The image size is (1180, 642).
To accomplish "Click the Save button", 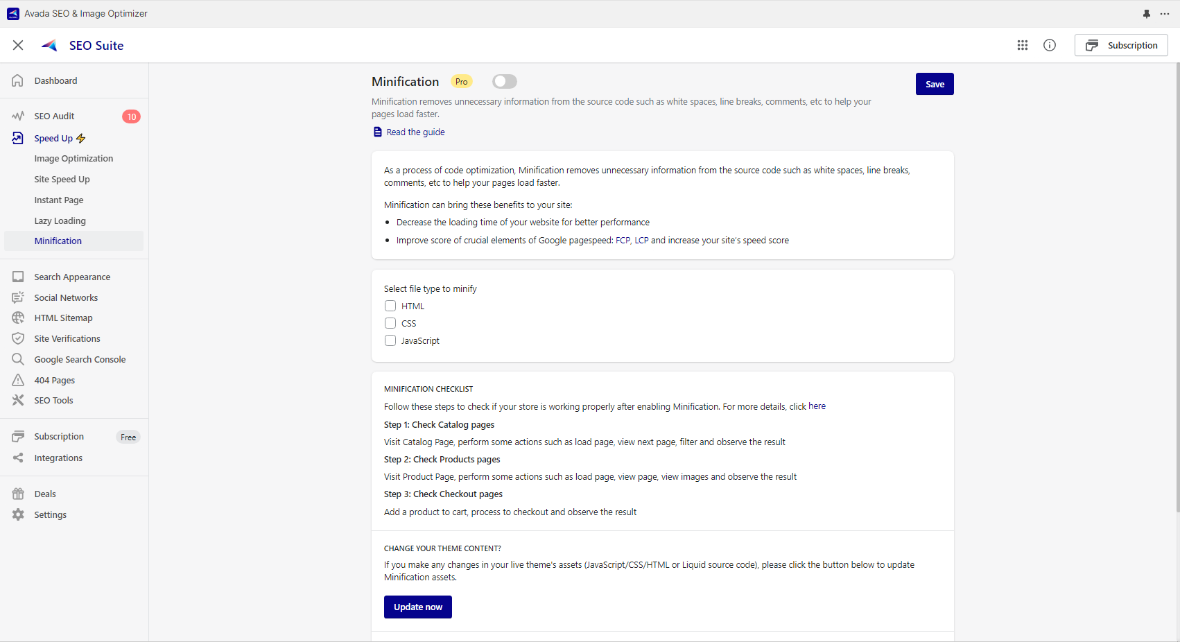I will tap(935, 84).
